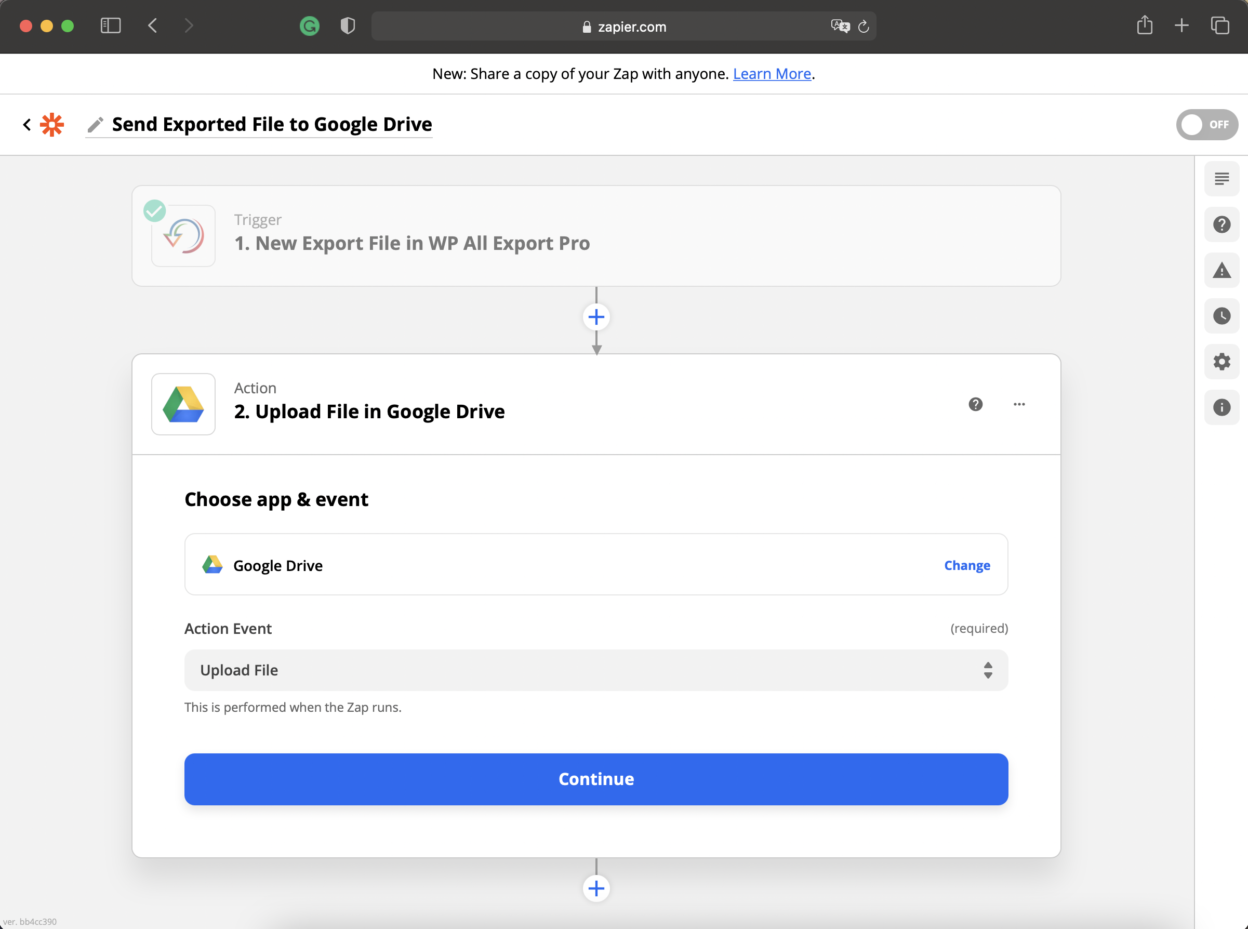Open the Learn More link
This screenshot has width=1248, height=929.
pyautogui.click(x=771, y=74)
